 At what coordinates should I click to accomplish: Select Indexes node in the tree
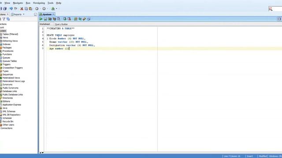(x=7, y=44)
